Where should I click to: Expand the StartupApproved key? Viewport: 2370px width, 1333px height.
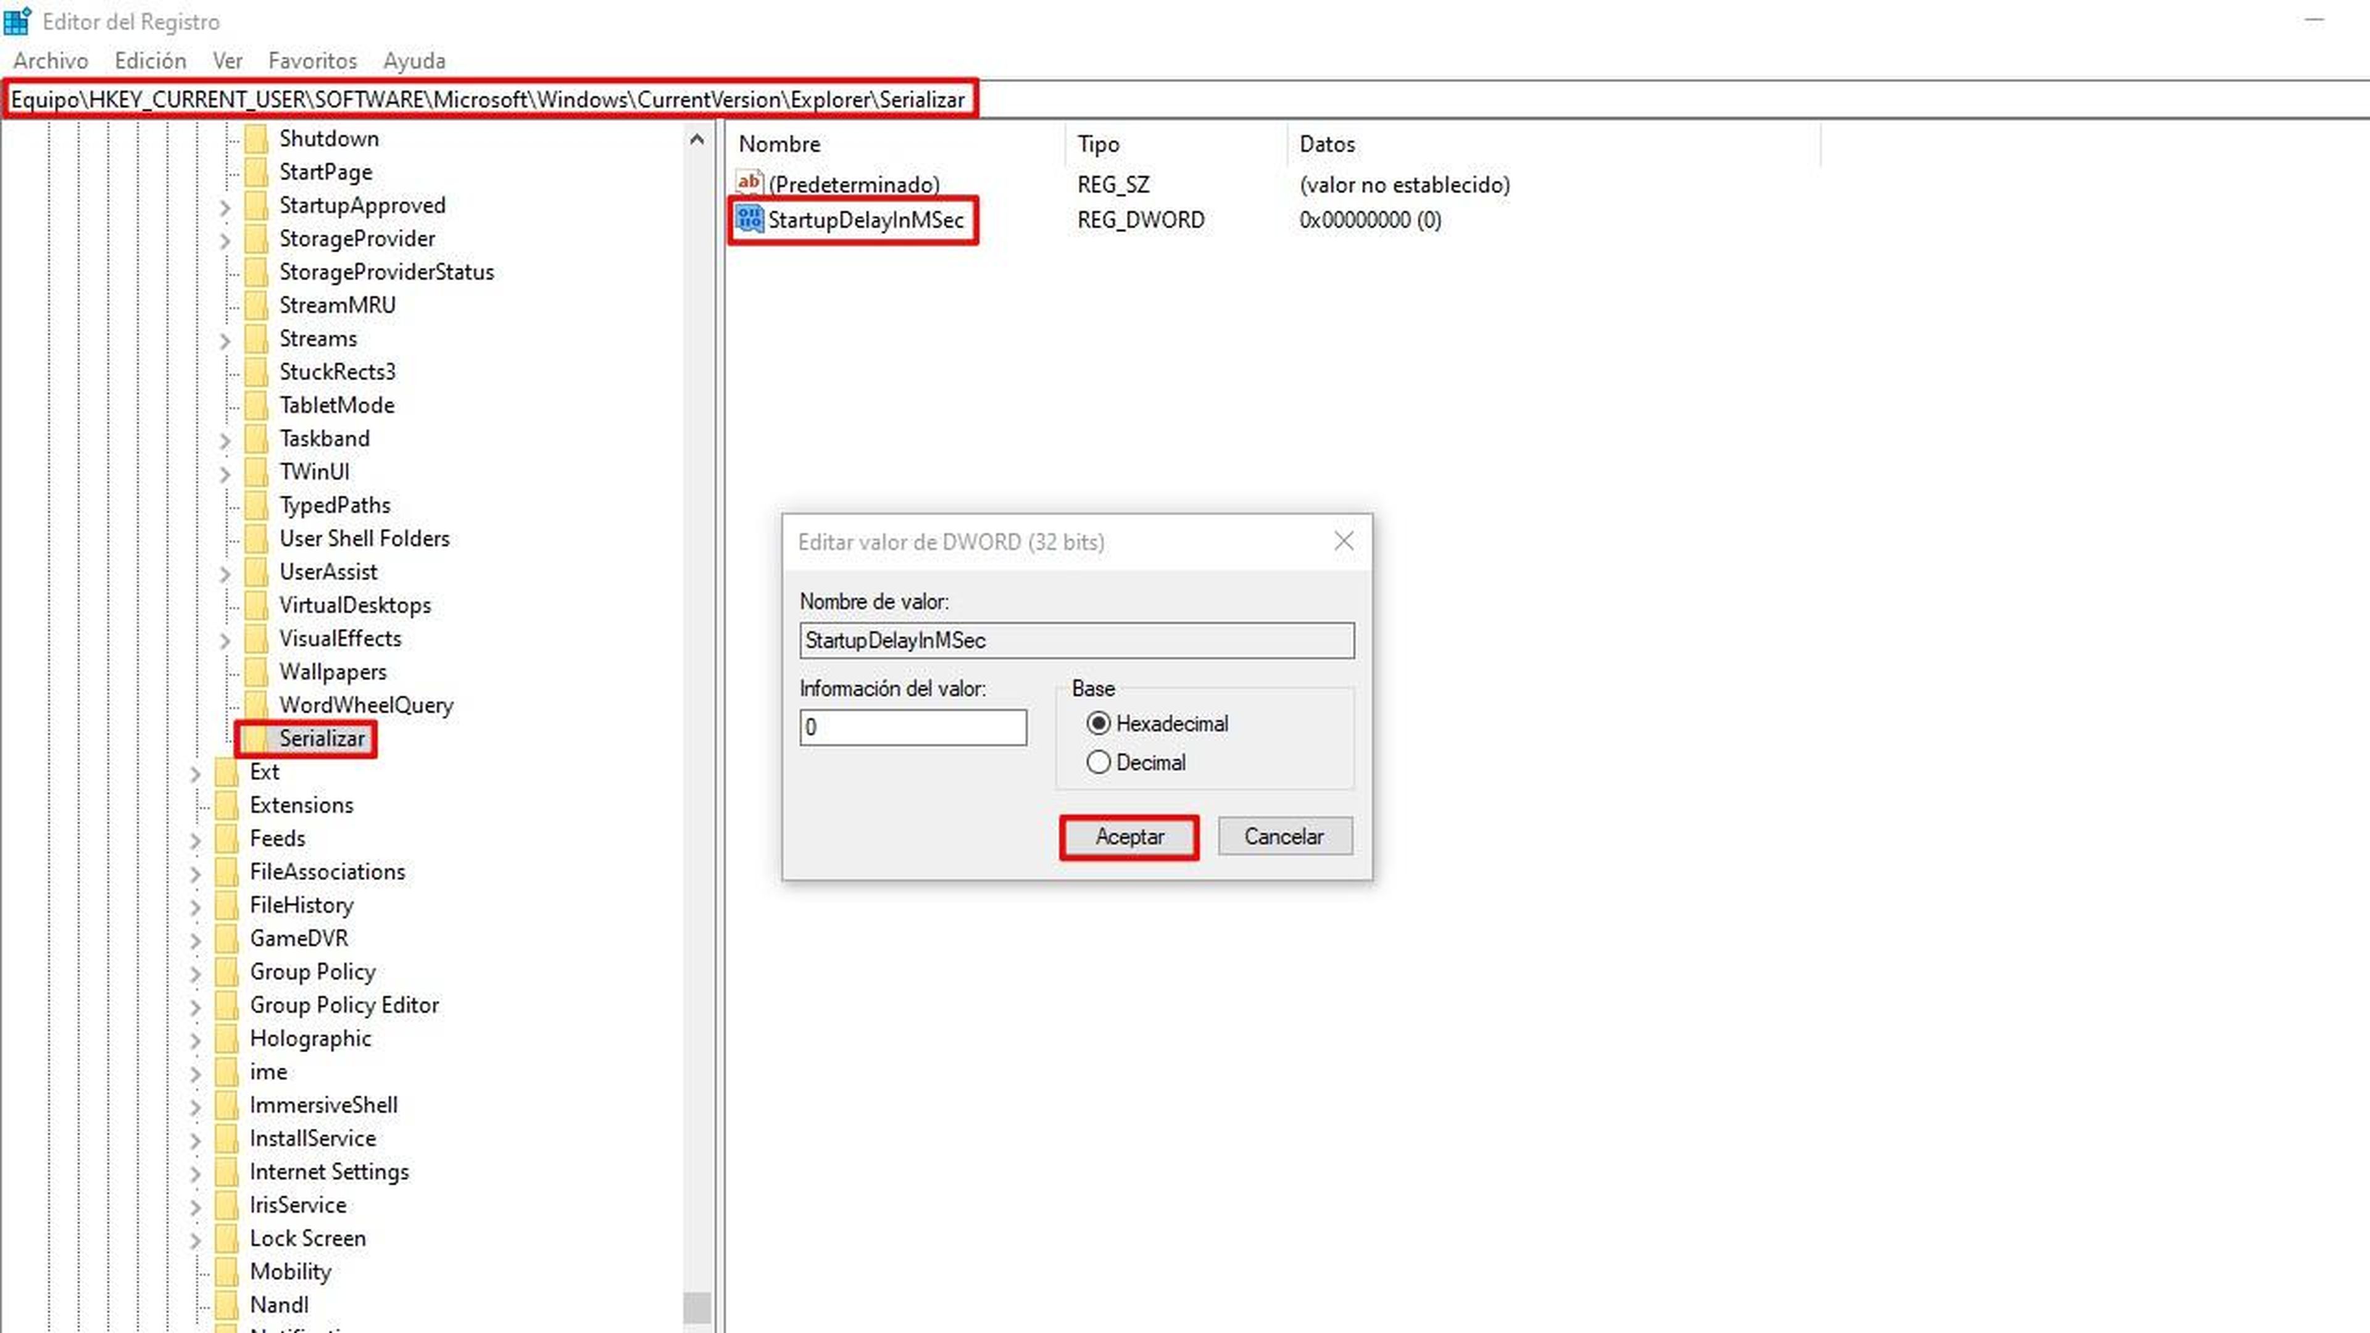tap(225, 207)
